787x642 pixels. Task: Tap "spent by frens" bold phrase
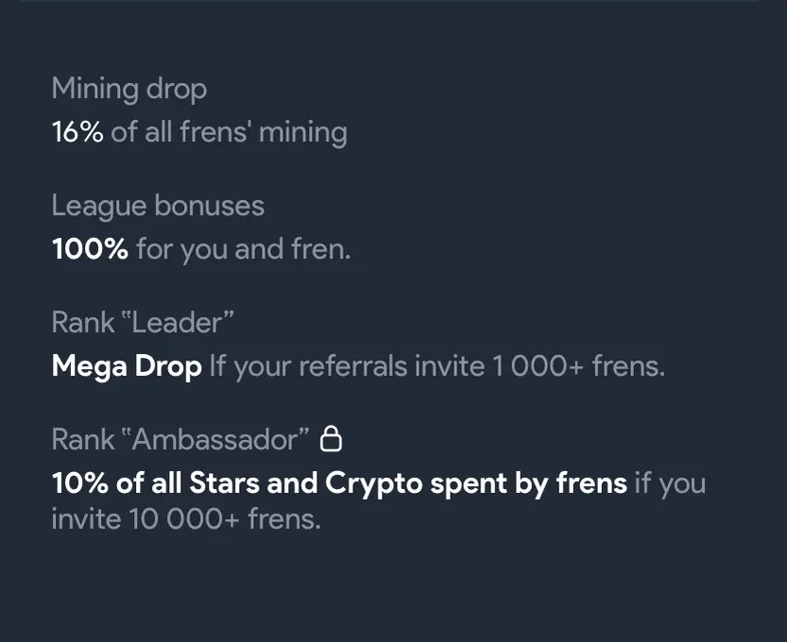(528, 483)
